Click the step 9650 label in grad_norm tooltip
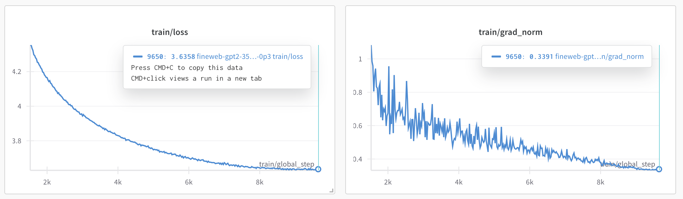Image resolution: width=683 pixels, height=199 pixels. click(514, 57)
